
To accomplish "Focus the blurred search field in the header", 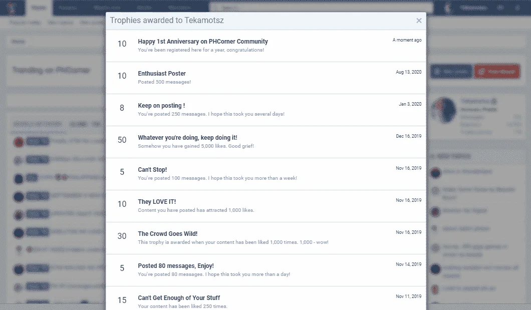I will (322, 8).
